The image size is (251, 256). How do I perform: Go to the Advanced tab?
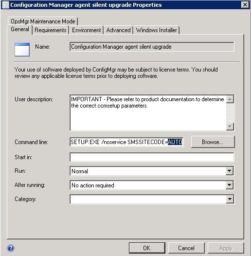(118, 30)
